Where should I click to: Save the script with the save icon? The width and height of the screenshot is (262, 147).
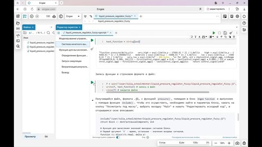pos(225,33)
